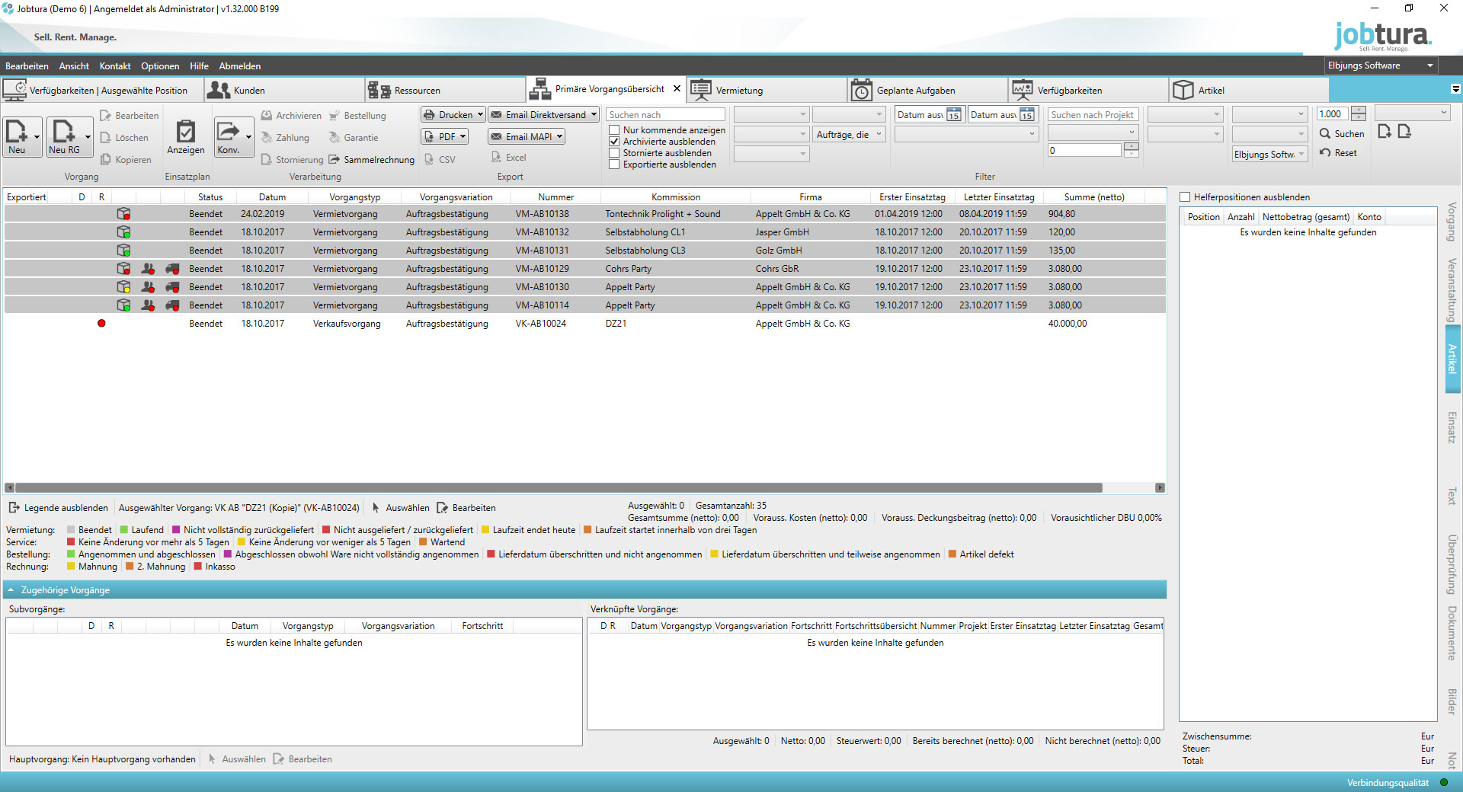Open the second date picker calendar icon
This screenshot has width=1463, height=792.
point(1026,115)
